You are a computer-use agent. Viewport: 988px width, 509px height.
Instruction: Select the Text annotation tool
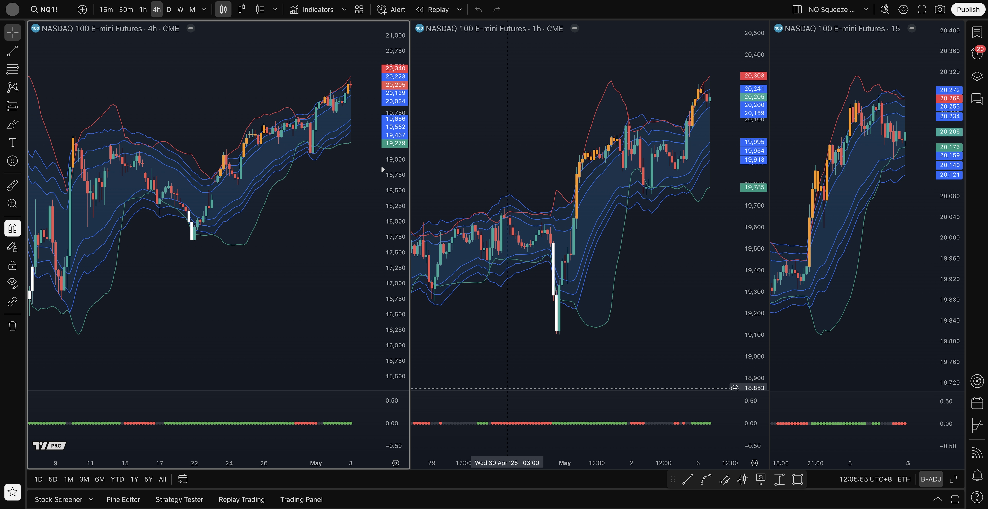(x=12, y=142)
